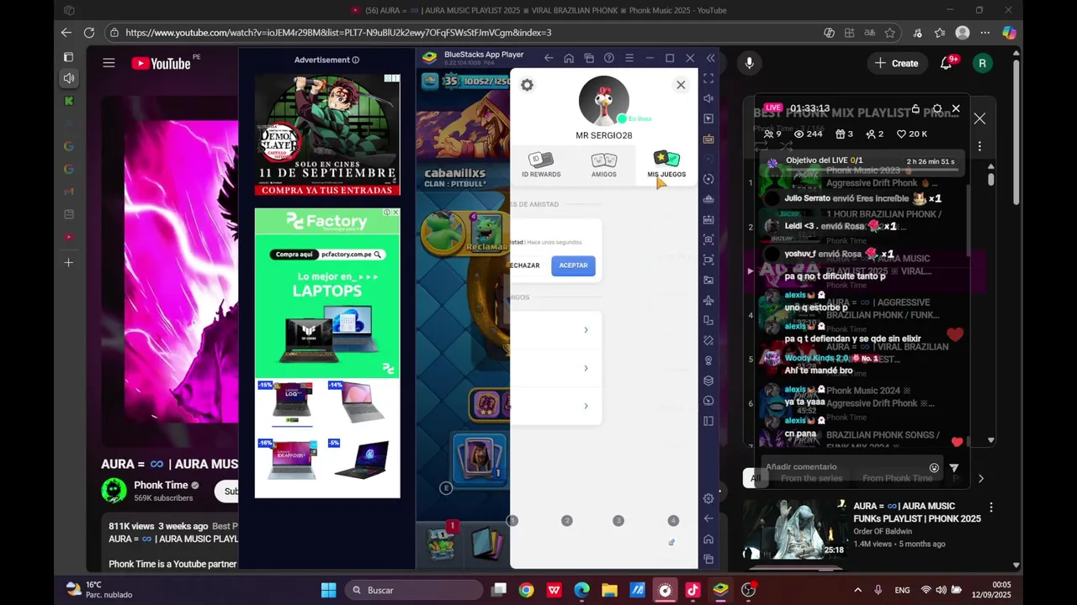Viewport: 1077px width, 605px height.
Task: Open playlist three-dot options menu
Action: 979,147
